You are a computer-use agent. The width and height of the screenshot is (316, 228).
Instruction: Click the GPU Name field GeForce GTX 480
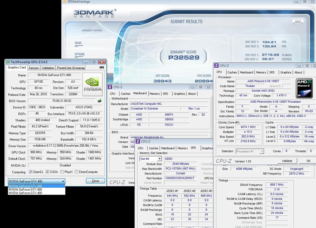pos(54,75)
